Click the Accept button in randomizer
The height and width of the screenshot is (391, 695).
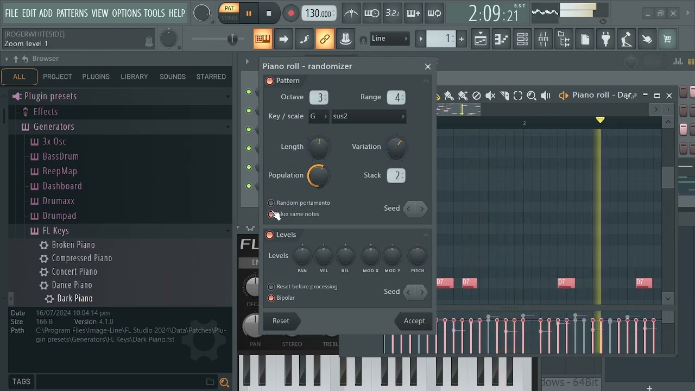[414, 321]
